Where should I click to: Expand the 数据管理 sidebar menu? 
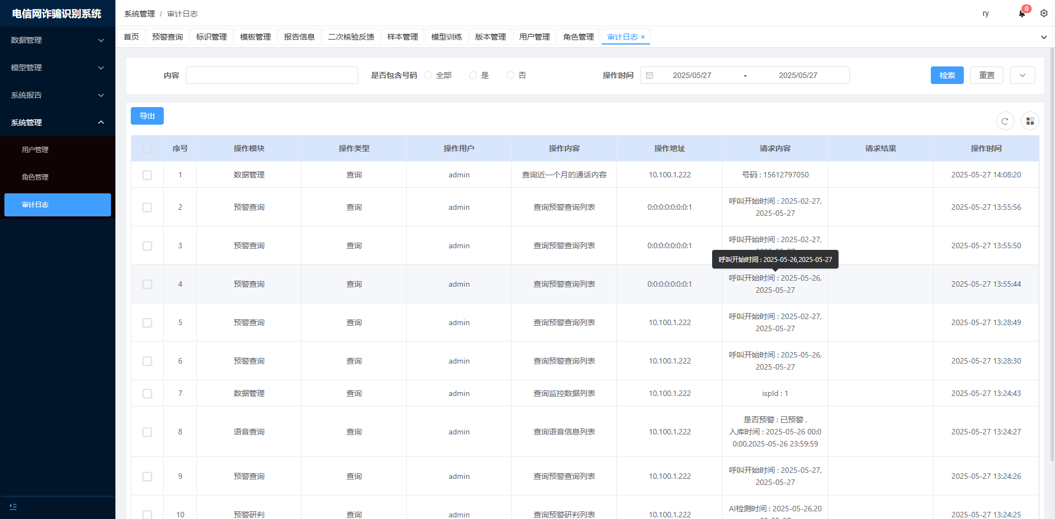point(57,40)
